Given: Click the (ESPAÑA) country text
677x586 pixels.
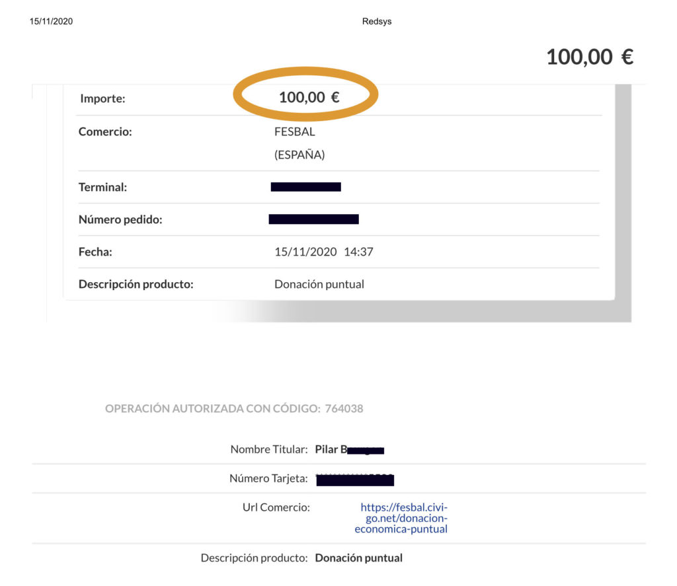Looking at the screenshot, I should (x=299, y=155).
